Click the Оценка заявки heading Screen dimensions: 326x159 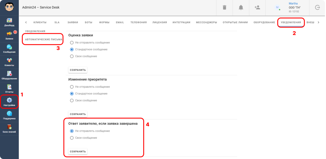81,35
